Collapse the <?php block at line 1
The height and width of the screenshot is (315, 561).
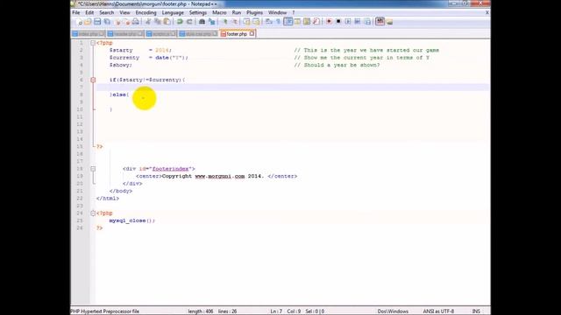pos(93,43)
